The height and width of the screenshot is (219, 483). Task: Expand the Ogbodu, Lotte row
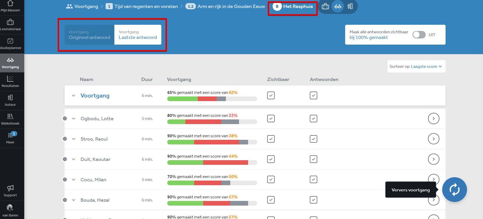(74, 118)
